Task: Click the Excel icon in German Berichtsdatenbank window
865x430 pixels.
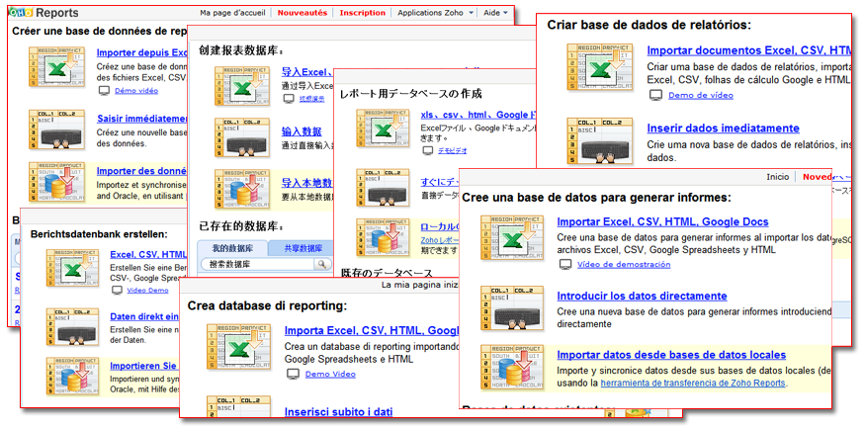Action: pyautogui.click(x=72, y=269)
